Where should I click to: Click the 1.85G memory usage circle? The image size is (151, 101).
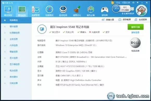(116, 9)
